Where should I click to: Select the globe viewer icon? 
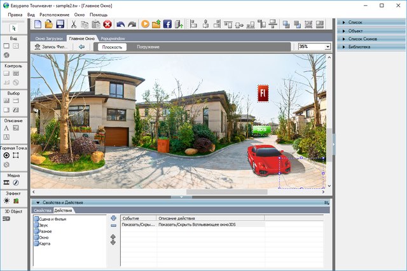click(x=6, y=55)
